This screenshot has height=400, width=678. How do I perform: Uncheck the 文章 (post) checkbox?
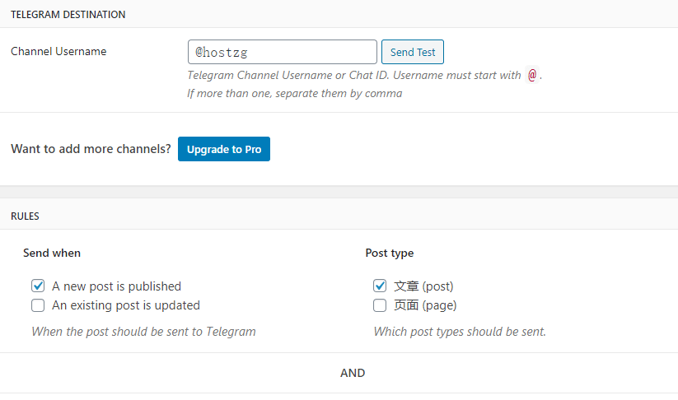click(x=380, y=286)
